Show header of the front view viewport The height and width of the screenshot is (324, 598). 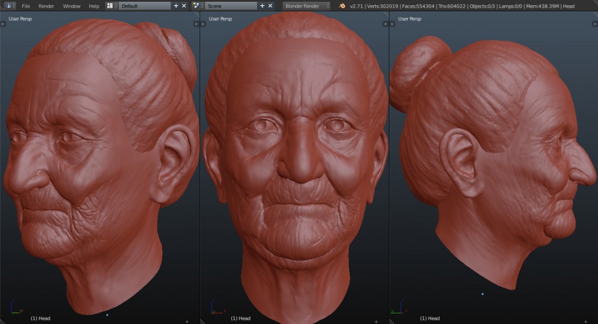[x=376, y=322]
